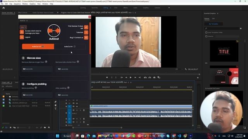Click the Remove silences longer than field
Image resolution: width=248 pixels, height=139 pixels.
click(x=37, y=69)
